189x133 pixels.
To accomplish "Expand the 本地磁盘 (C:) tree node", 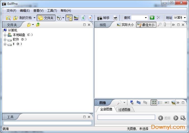I will point(5,35).
